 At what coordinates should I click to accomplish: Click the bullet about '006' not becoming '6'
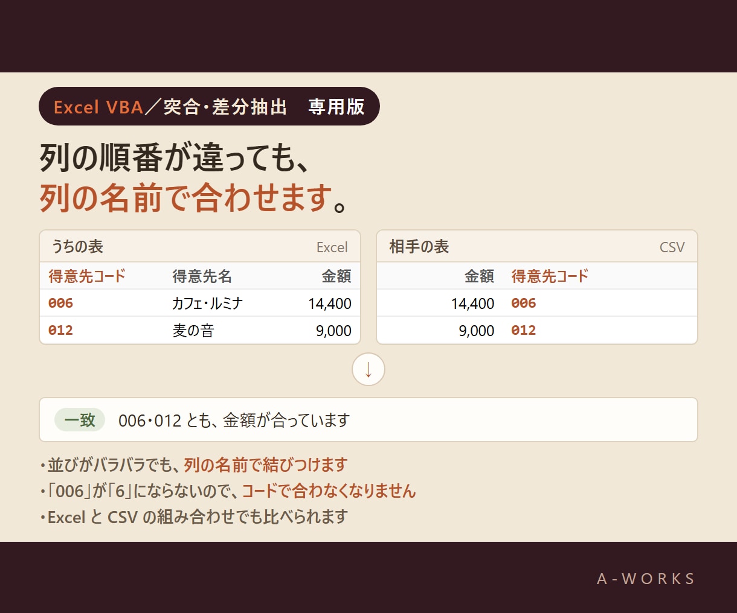[x=228, y=491]
